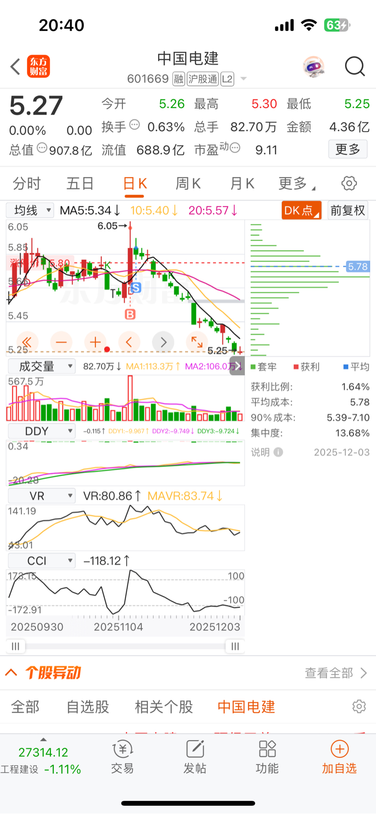
Task: Select 自选股 filter tab
Action: 88,707
